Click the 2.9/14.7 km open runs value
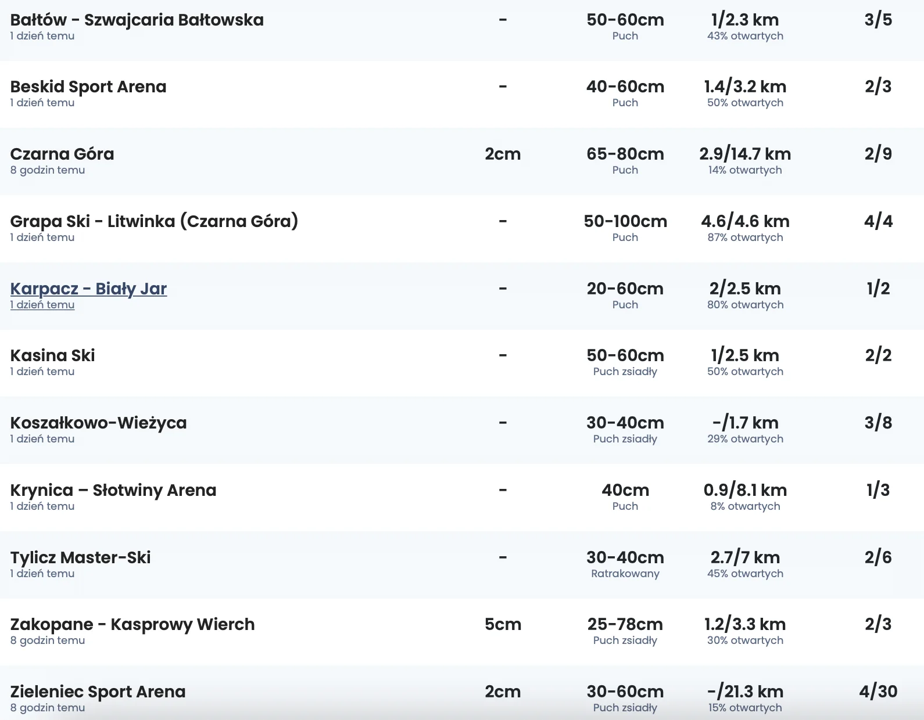924x720 pixels. (745, 154)
